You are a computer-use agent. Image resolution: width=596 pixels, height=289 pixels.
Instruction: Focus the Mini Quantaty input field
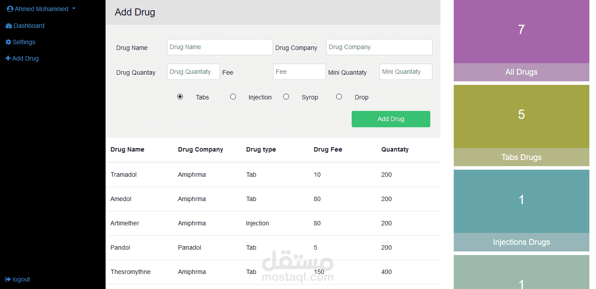point(406,72)
